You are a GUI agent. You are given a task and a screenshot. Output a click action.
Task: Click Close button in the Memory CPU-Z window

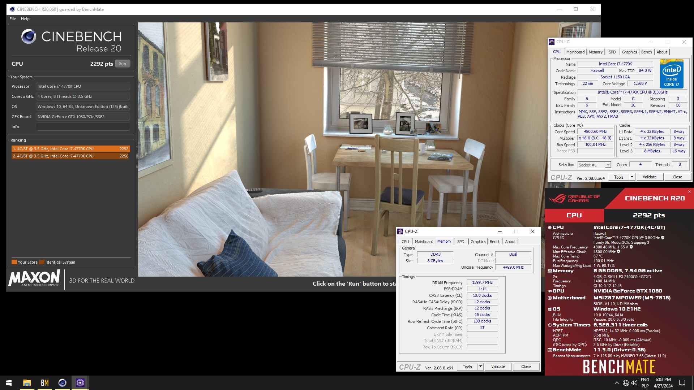tap(526, 367)
